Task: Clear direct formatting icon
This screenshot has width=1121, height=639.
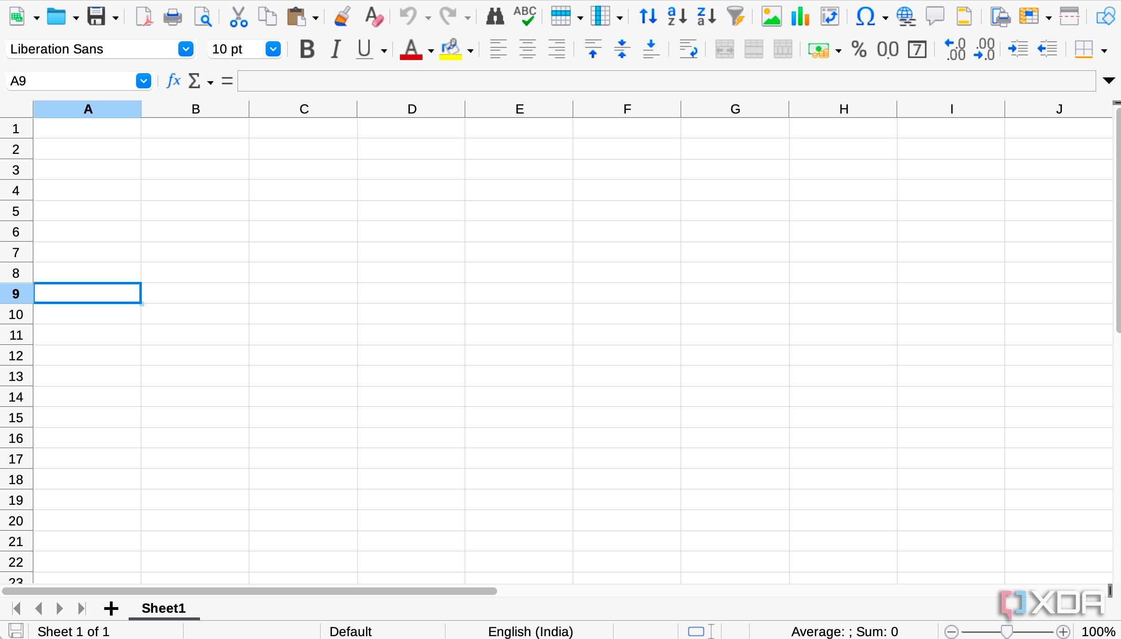Action: pos(374,17)
